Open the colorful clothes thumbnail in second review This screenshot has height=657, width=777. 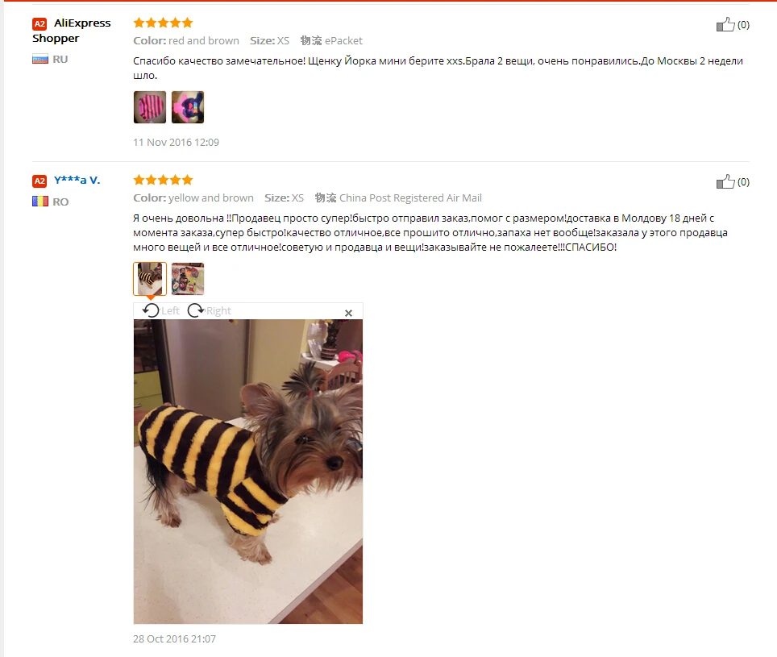click(x=188, y=279)
